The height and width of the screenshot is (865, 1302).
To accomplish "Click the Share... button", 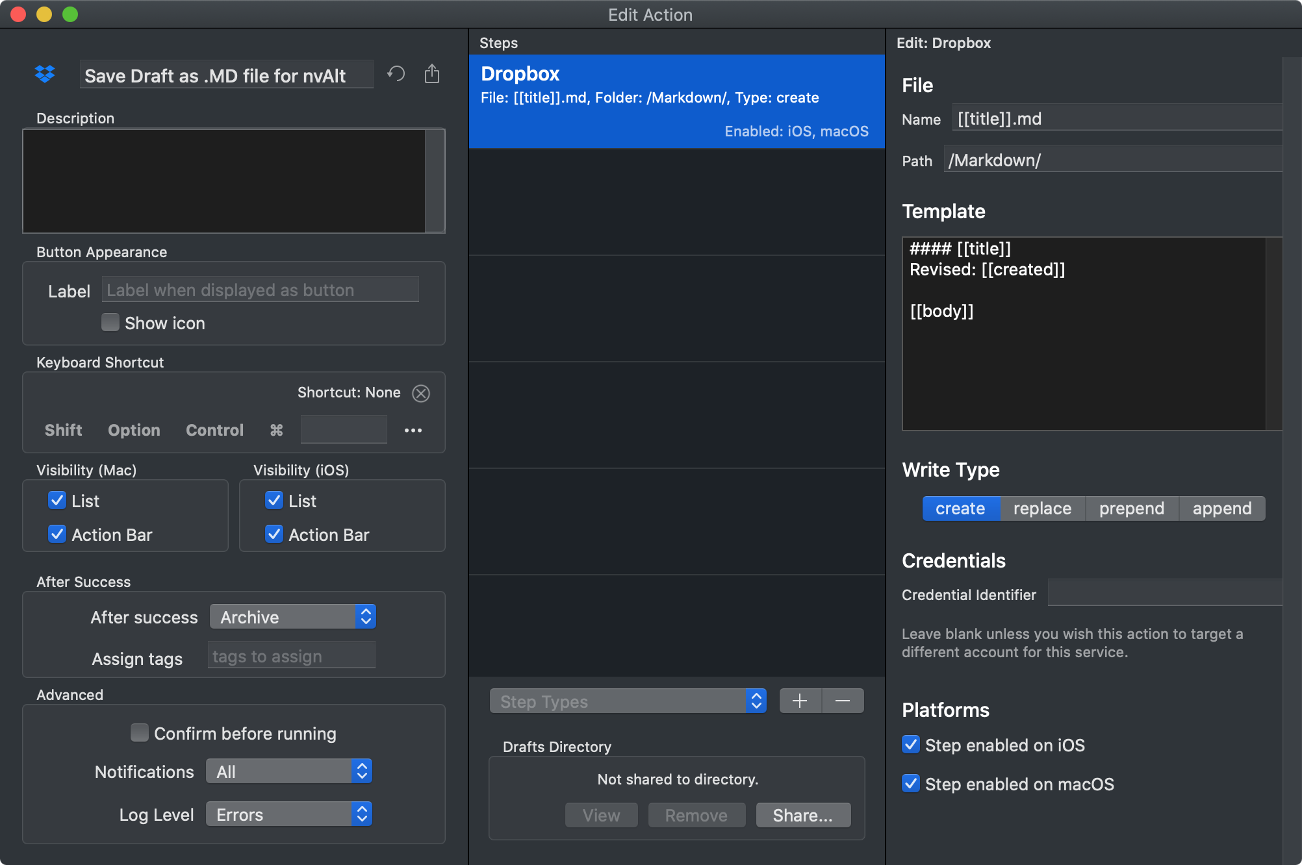I will click(803, 816).
